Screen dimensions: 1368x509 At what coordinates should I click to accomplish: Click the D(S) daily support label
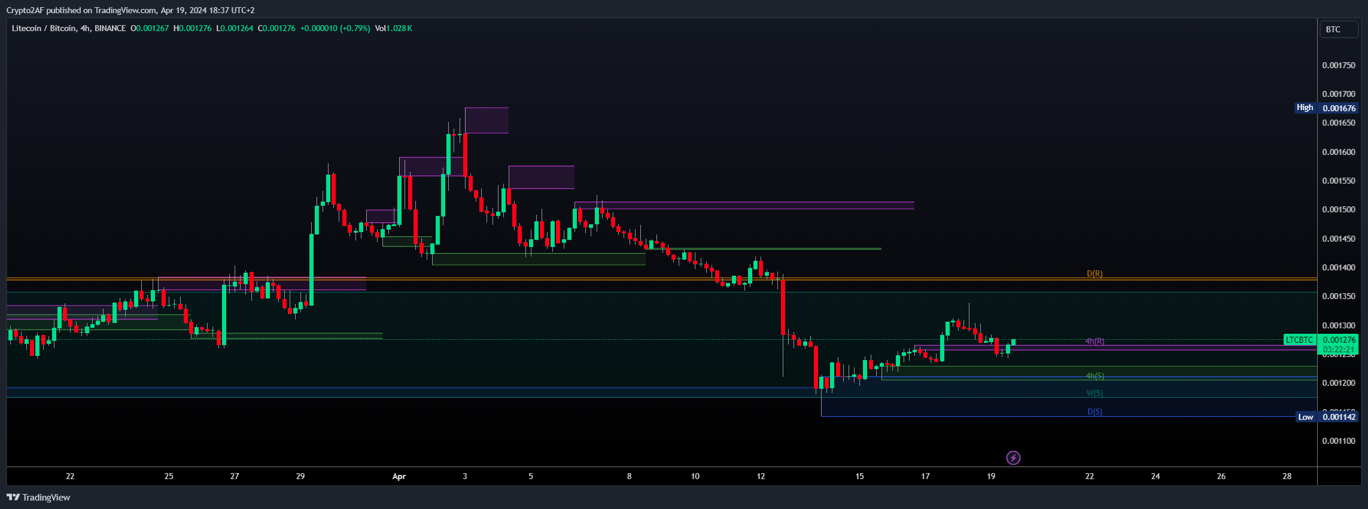pyautogui.click(x=1095, y=412)
